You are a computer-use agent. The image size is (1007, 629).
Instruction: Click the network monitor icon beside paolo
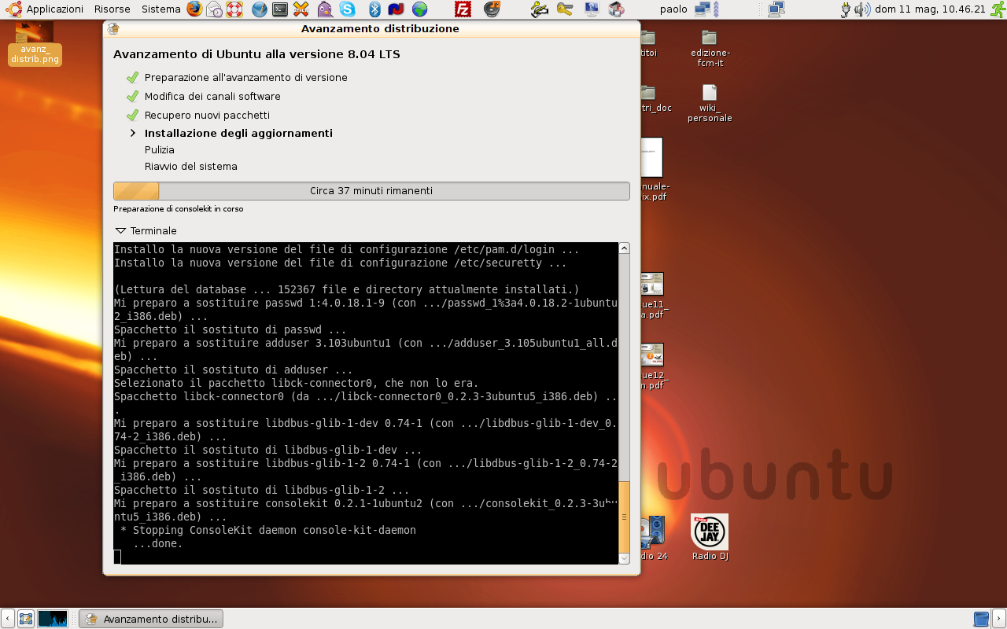click(703, 9)
